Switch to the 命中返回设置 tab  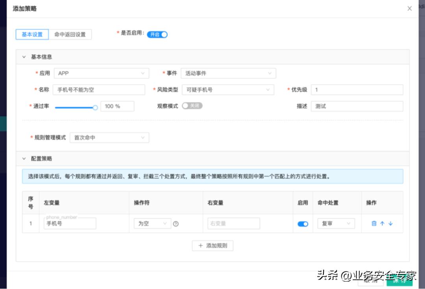[x=70, y=35]
